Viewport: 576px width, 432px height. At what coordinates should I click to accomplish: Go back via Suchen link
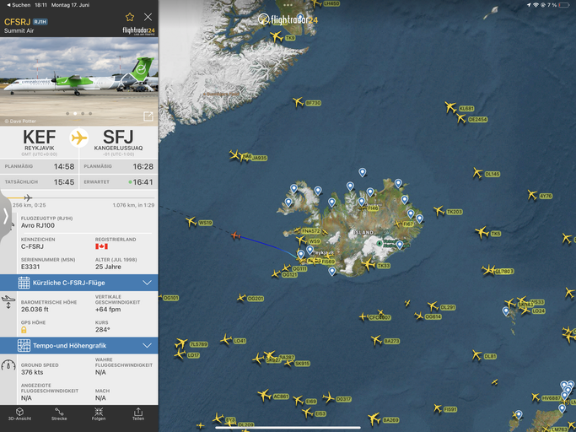click(x=19, y=5)
